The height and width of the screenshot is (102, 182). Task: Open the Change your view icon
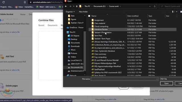pos(173,12)
